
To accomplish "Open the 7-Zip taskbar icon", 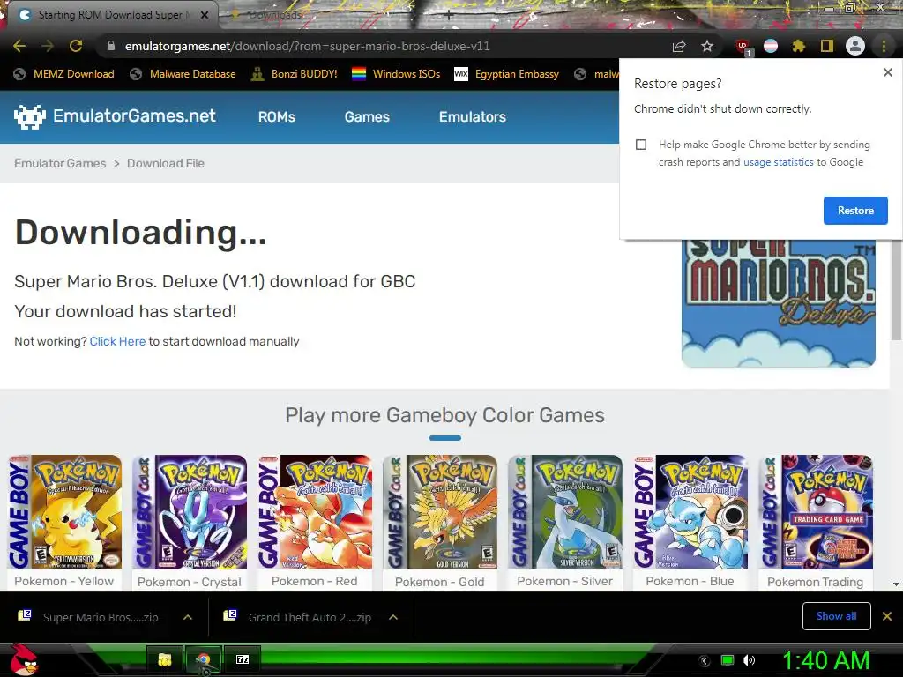I will tap(243, 659).
